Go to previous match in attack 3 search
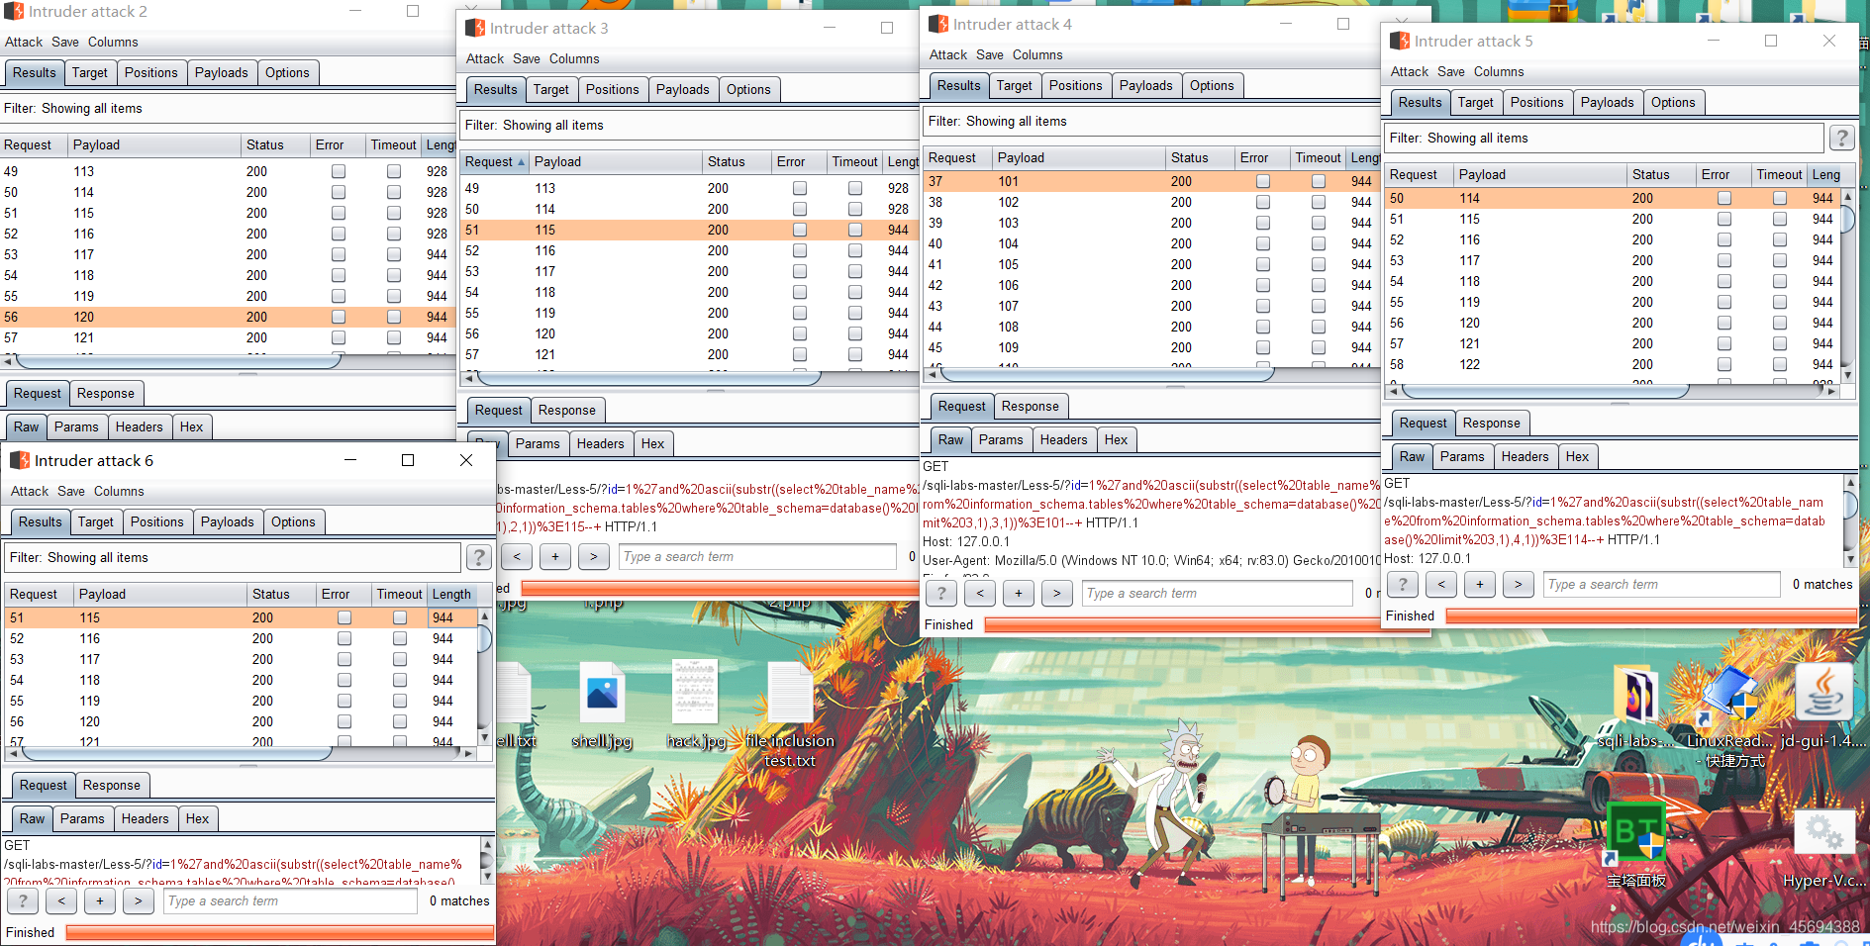 point(517,556)
